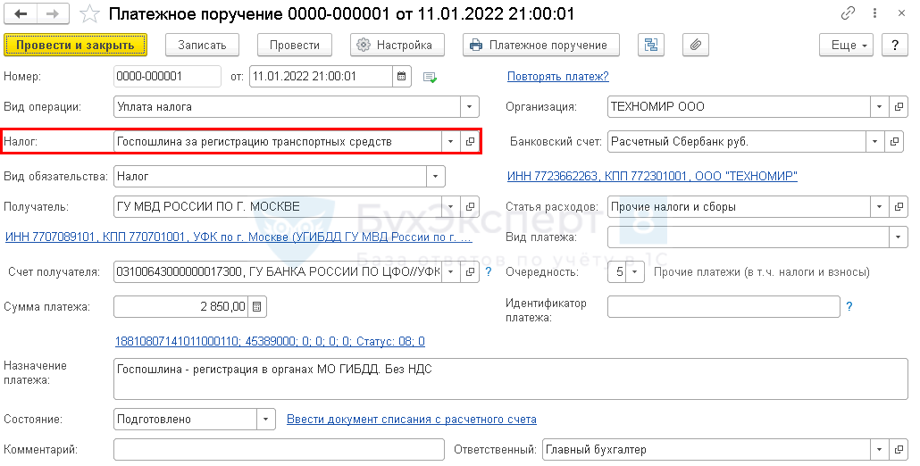
Task: Expand the Вид обязательства dropdown
Action: (x=436, y=177)
